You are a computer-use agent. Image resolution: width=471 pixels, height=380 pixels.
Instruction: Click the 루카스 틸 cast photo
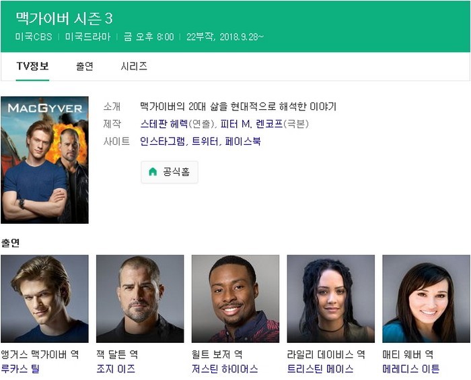(x=45, y=298)
